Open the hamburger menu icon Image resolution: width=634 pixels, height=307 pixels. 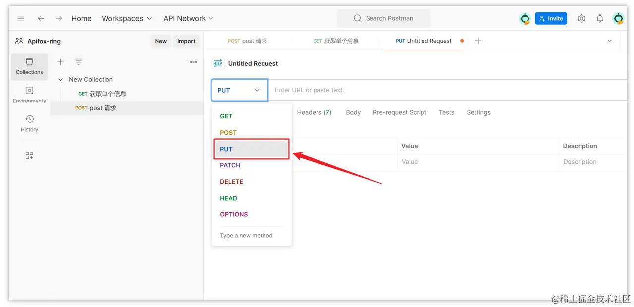point(21,18)
